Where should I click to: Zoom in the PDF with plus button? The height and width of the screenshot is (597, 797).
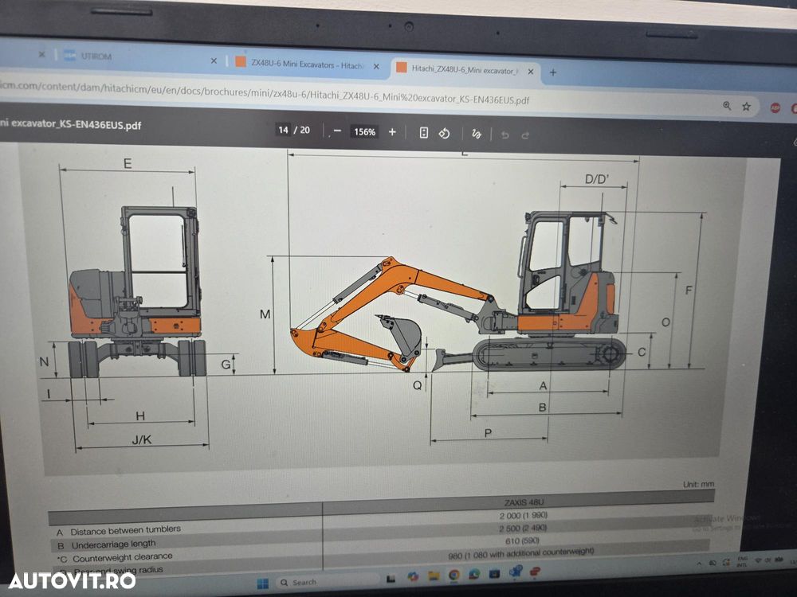(392, 132)
